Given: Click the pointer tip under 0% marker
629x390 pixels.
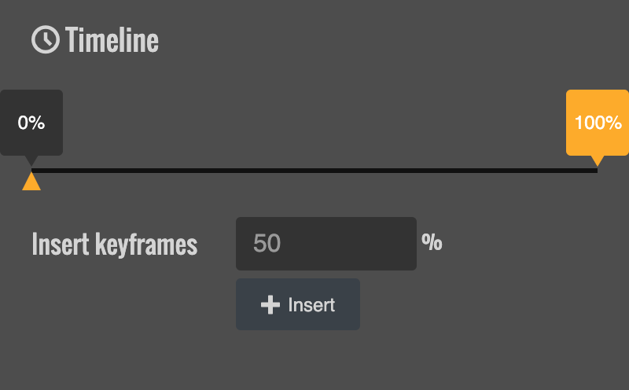Looking at the screenshot, I should coord(31,161).
